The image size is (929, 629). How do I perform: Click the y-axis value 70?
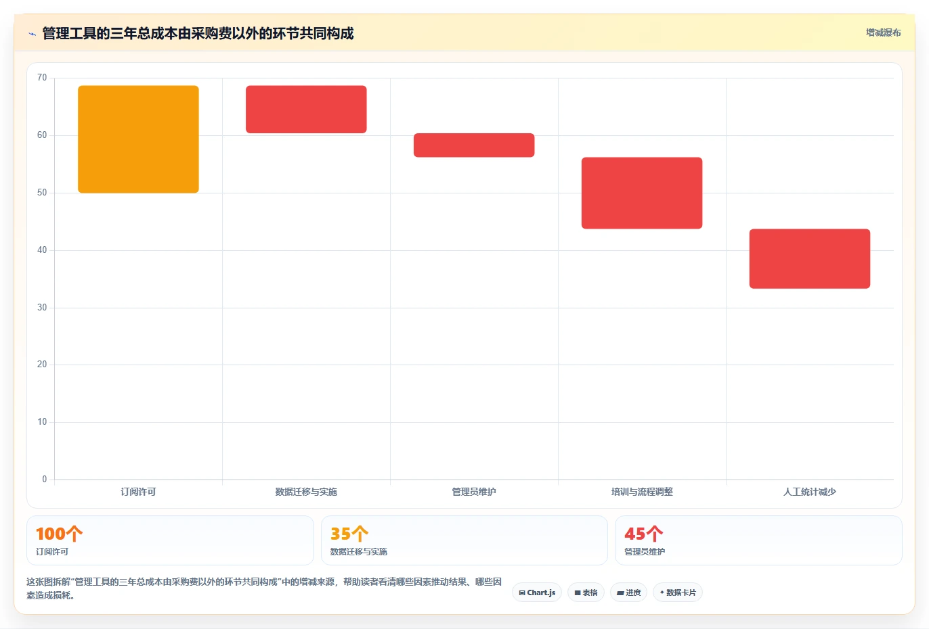(x=42, y=78)
